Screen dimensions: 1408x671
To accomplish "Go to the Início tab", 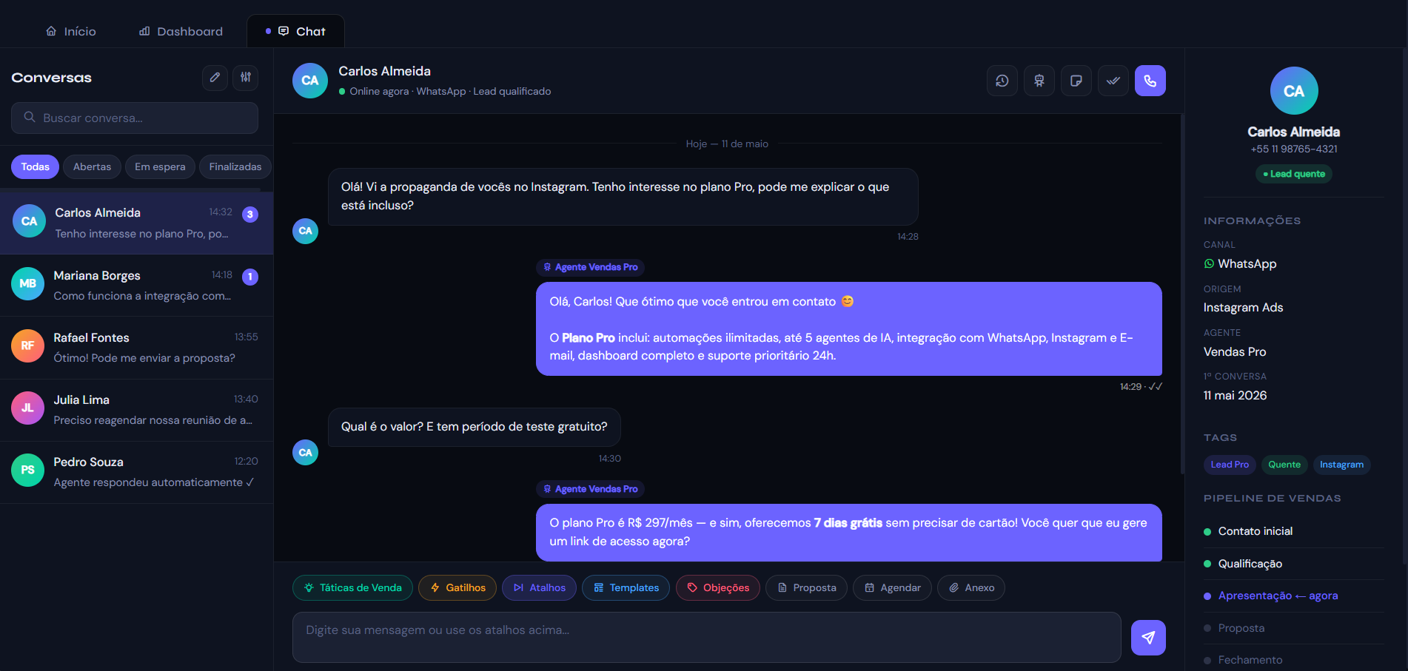I will [71, 31].
